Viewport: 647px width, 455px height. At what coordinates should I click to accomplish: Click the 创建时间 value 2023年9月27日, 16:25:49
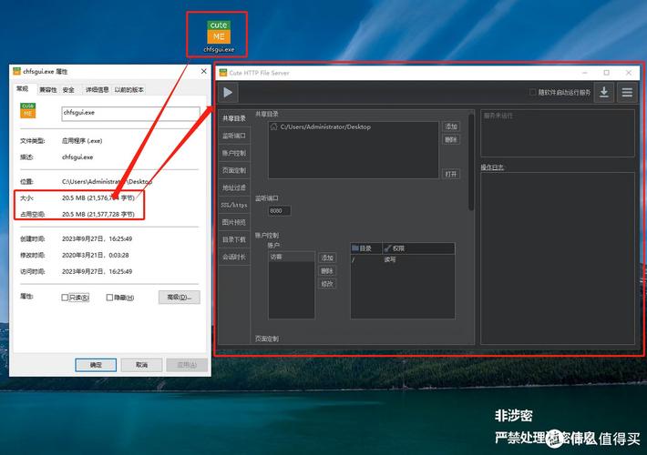pos(97,239)
